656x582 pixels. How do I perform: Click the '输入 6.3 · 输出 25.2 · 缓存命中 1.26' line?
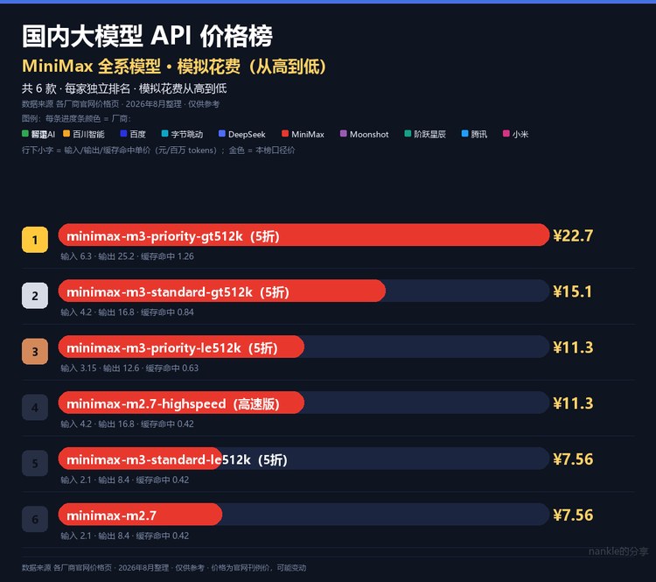click(127, 256)
